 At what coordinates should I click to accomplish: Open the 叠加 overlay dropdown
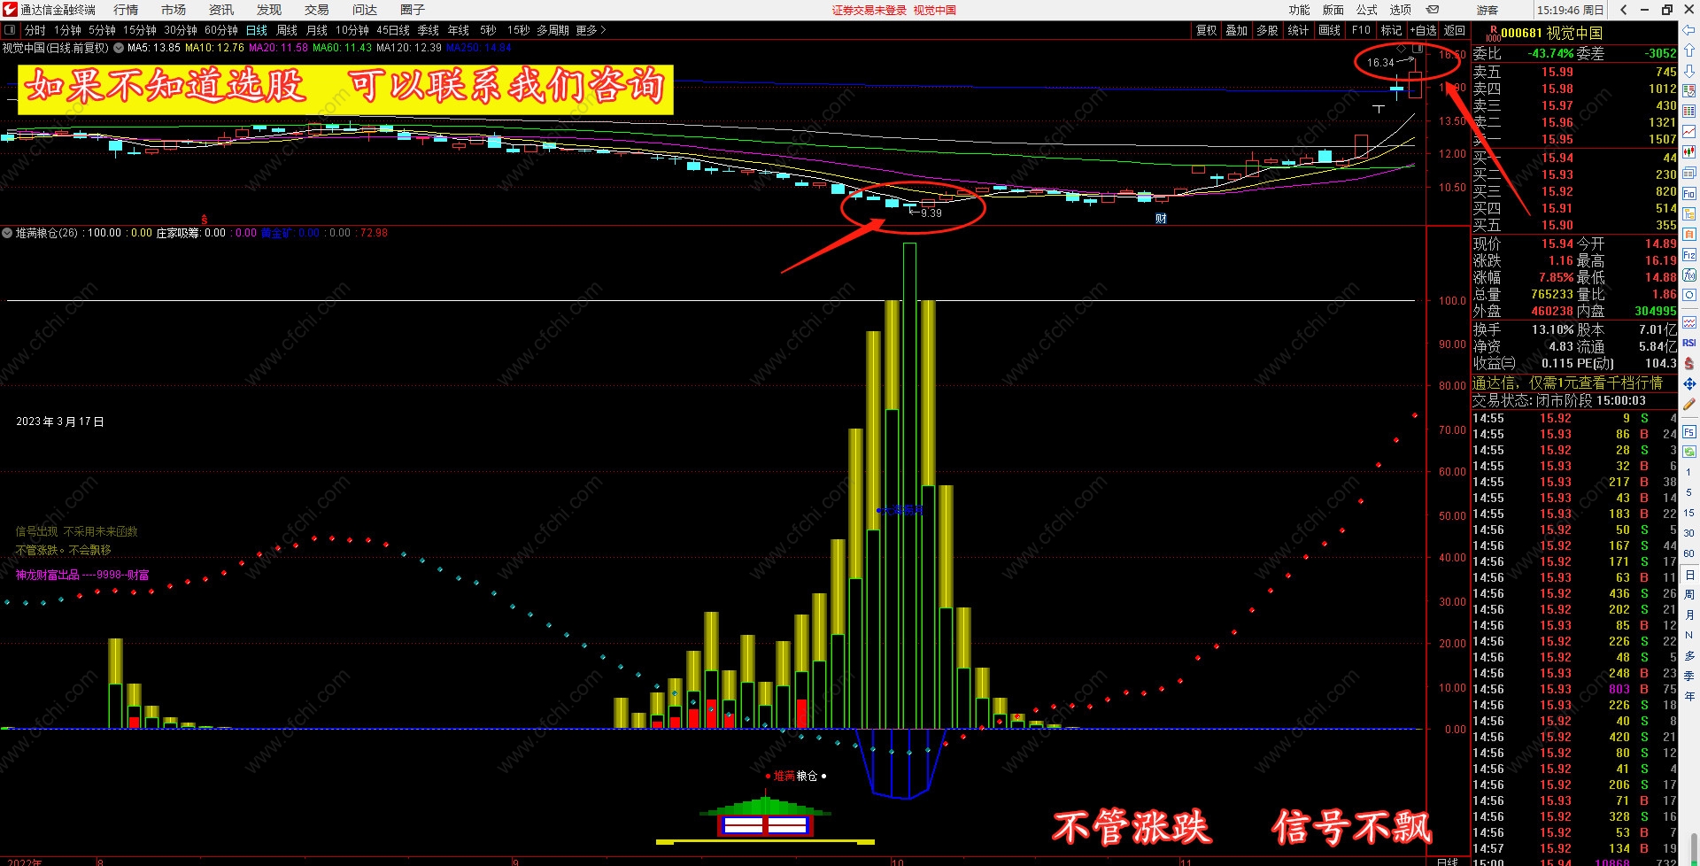coord(1237,30)
